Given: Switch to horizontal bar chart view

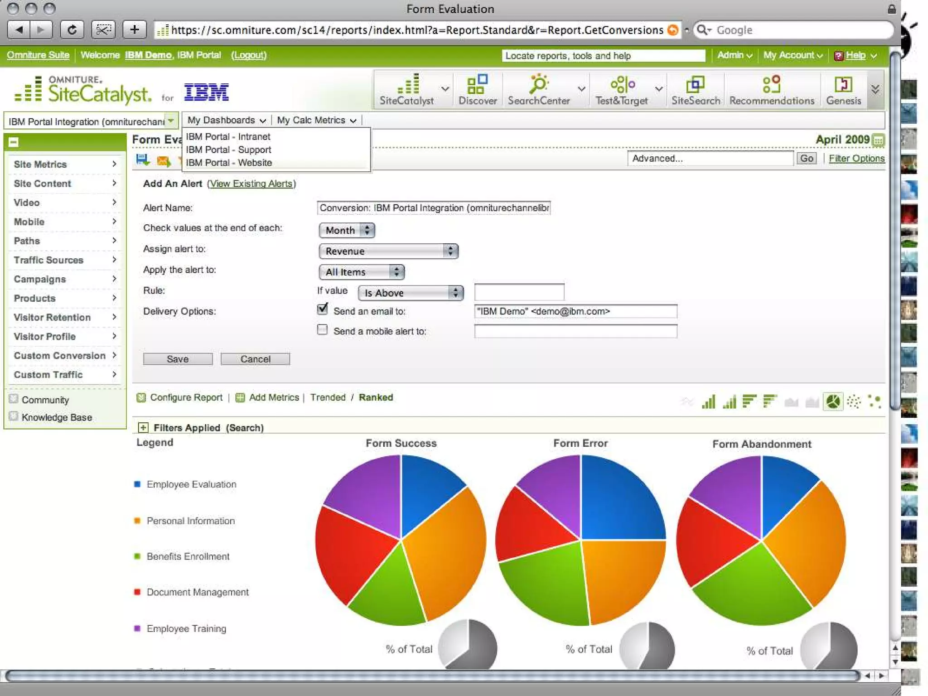Looking at the screenshot, I should [x=749, y=401].
